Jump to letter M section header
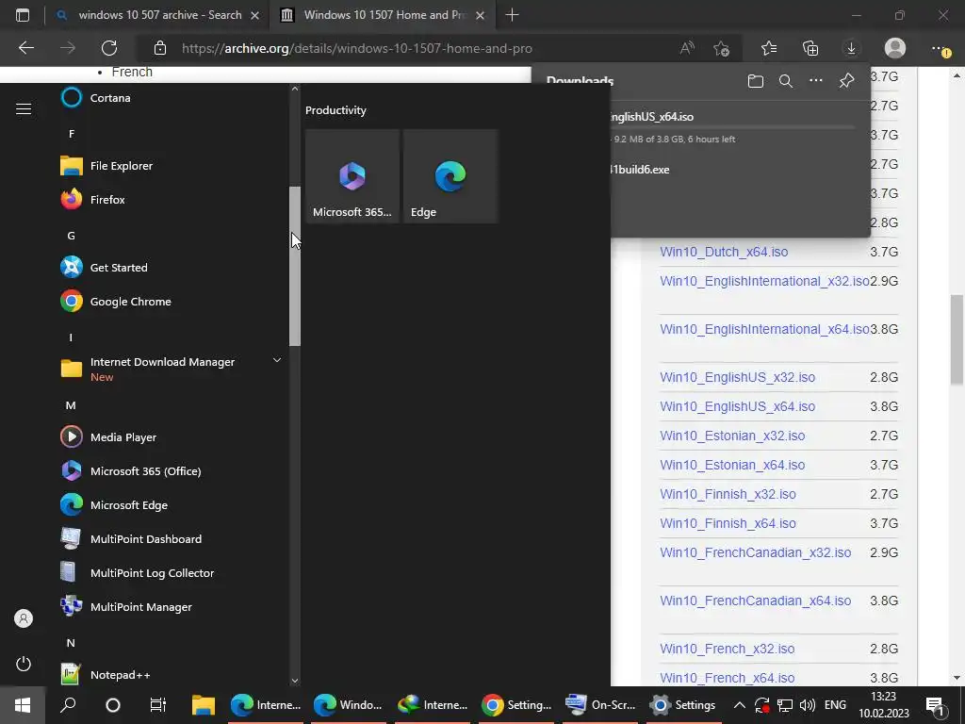 (x=71, y=405)
